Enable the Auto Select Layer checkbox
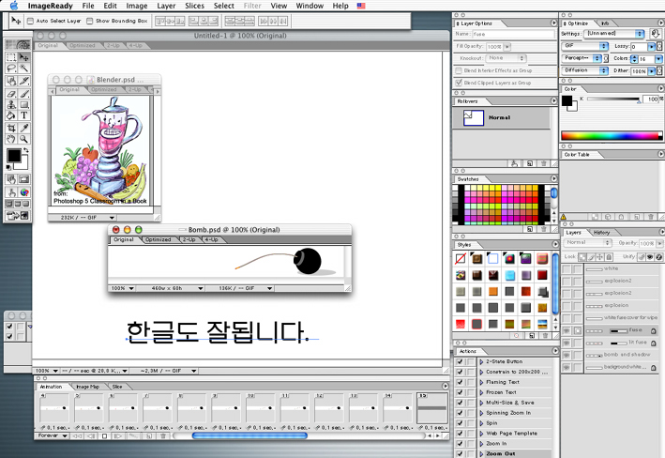665x458 pixels. (x=31, y=21)
